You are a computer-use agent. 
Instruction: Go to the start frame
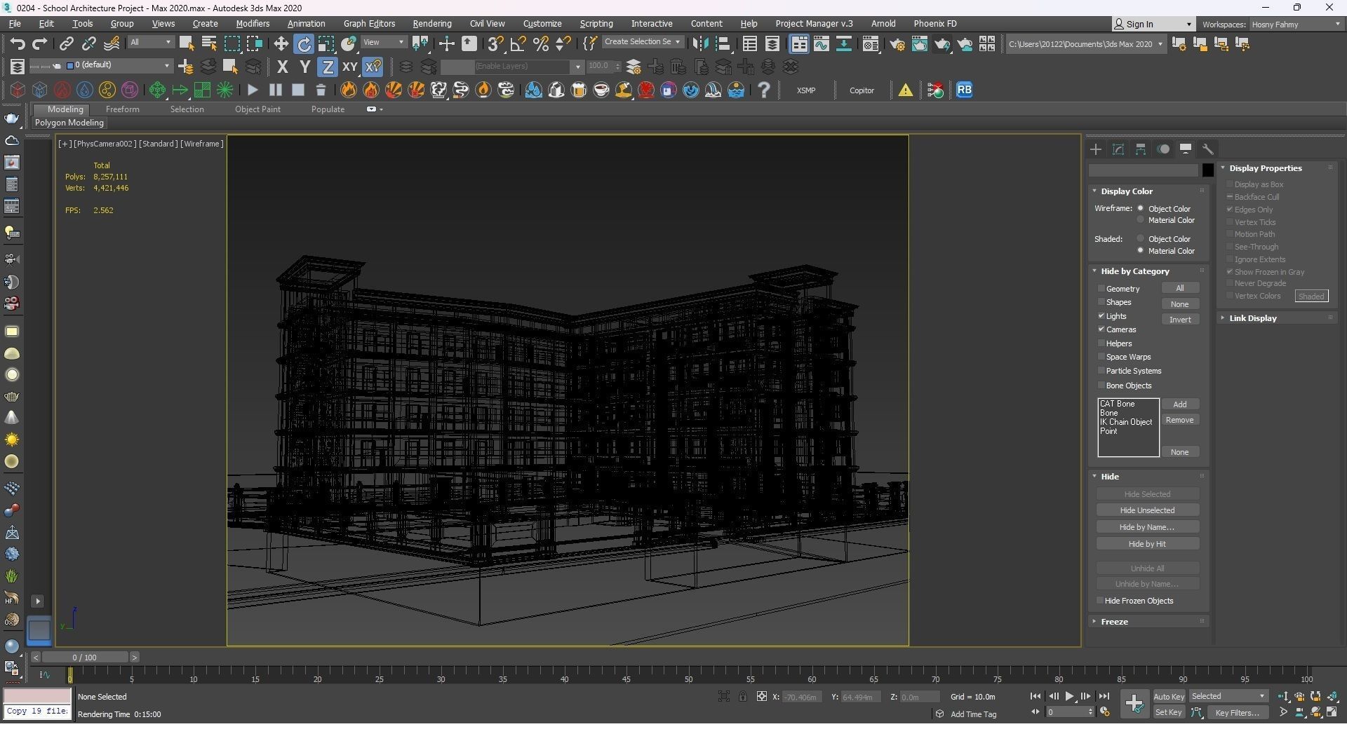tap(1035, 696)
